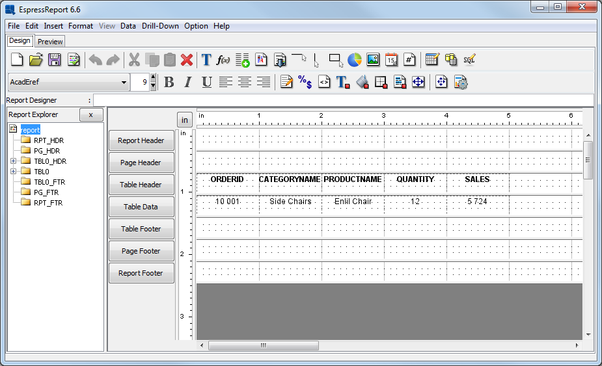Select PG_FTR folder in Report Explorer
602x366 pixels.
pos(46,192)
